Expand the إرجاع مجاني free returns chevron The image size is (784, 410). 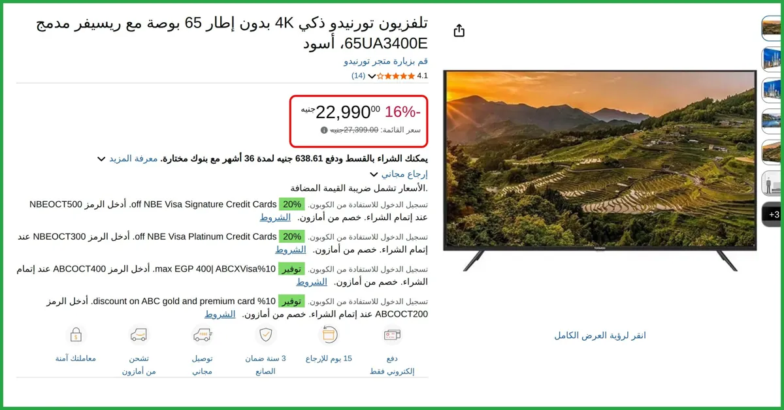[x=374, y=174]
